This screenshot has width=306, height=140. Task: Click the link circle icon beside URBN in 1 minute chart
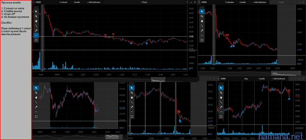pos(33,2)
